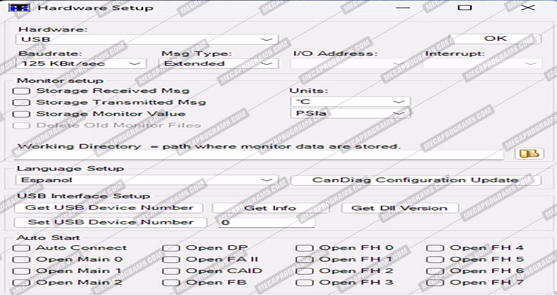This screenshot has height=295, width=557.
Task: Check the Open FB option
Action: pyautogui.click(x=171, y=282)
